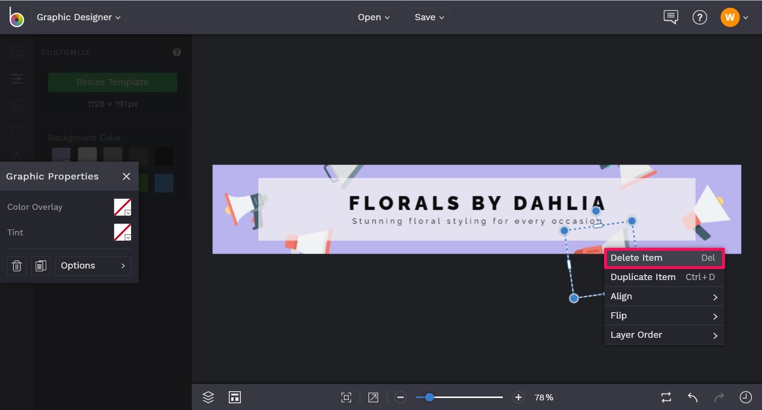Open the Color Overlay swatch
Image resolution: width=762 pixels, height=410 pixels.
[122, 207]
